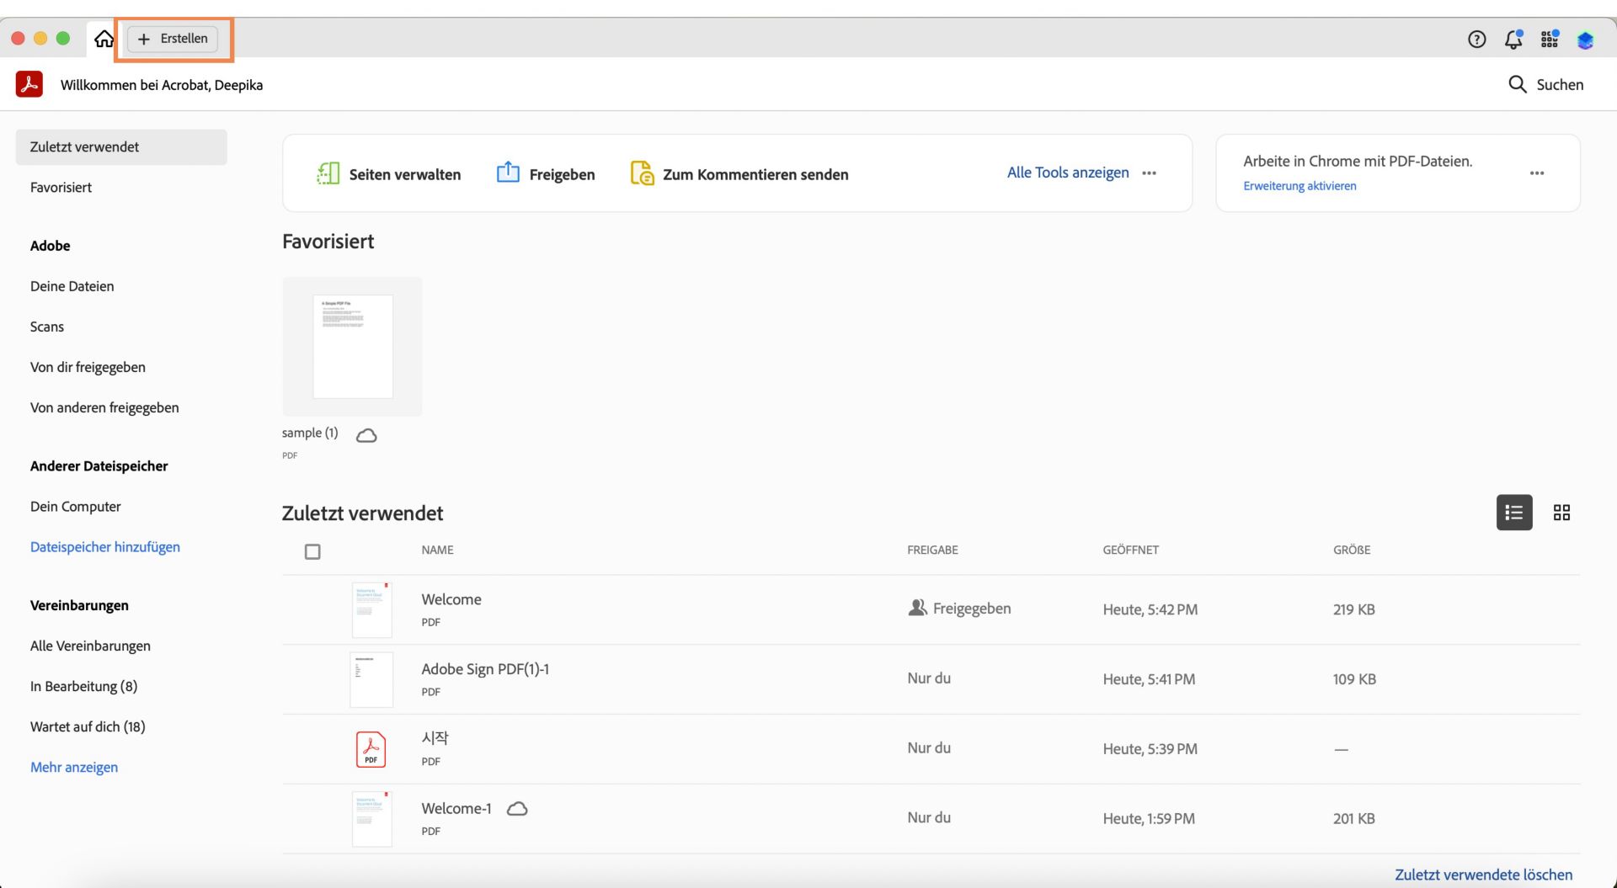The image size is (1617, 888).
Task: Open the sample (1) PDF thumbnail
Action: pos(351,346)
